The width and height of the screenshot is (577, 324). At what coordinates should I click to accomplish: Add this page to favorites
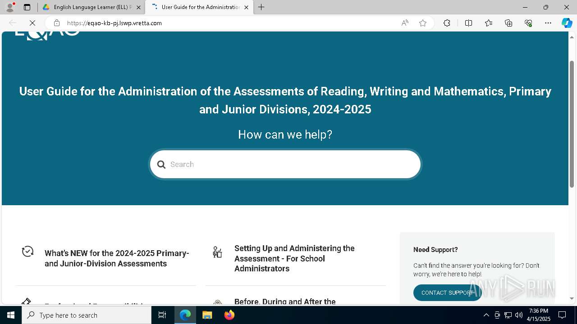[423, 23]
